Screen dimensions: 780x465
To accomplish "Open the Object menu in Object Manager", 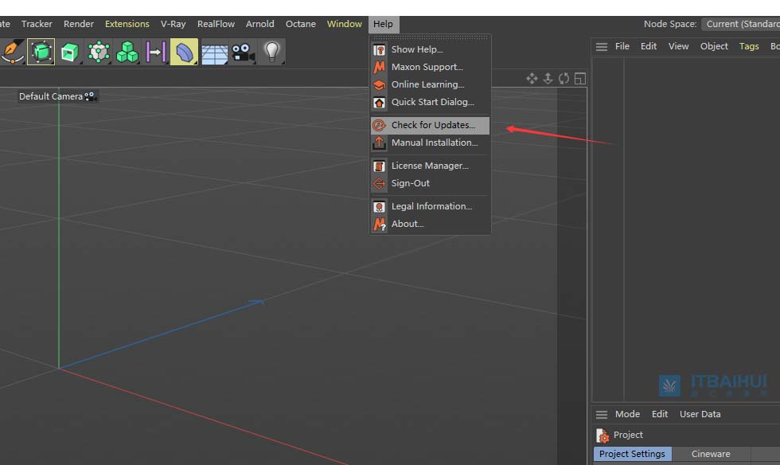I will pyautogui.click(x=714, y=46).
